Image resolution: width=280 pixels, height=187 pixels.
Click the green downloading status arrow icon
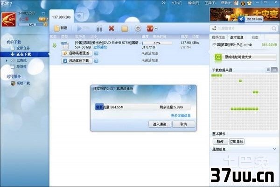pos(55,45)
